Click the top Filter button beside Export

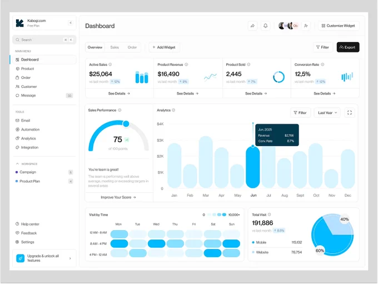click(322, 47)
